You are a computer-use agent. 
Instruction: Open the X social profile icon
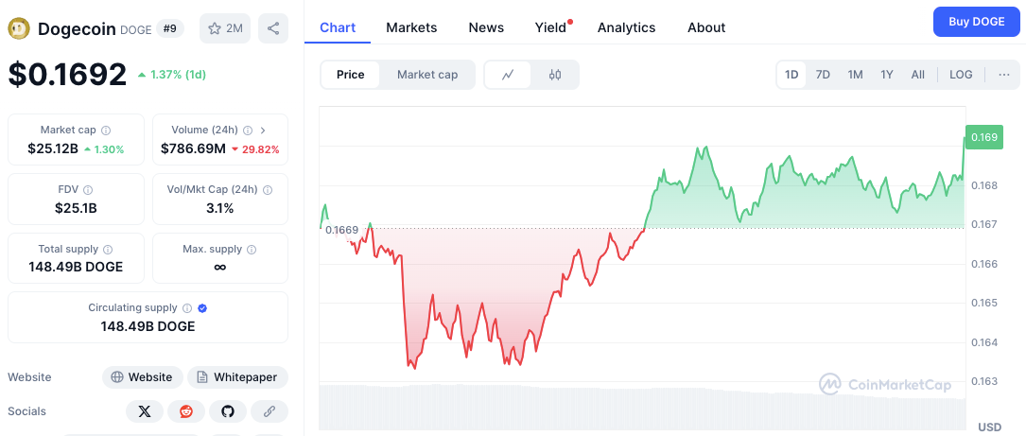click(145, 411)
